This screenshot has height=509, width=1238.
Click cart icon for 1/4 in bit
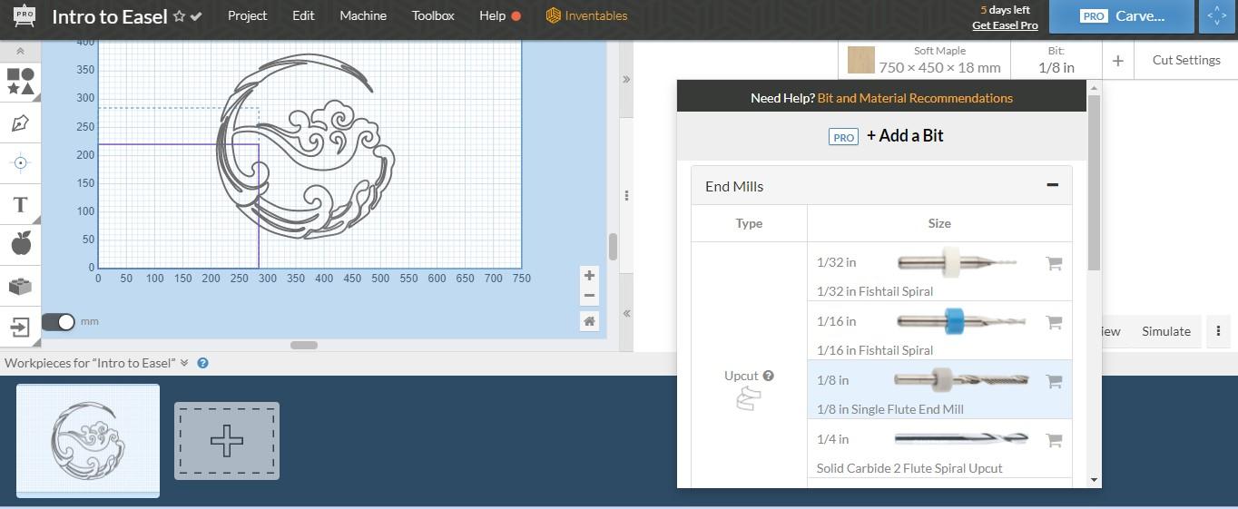1054,440
